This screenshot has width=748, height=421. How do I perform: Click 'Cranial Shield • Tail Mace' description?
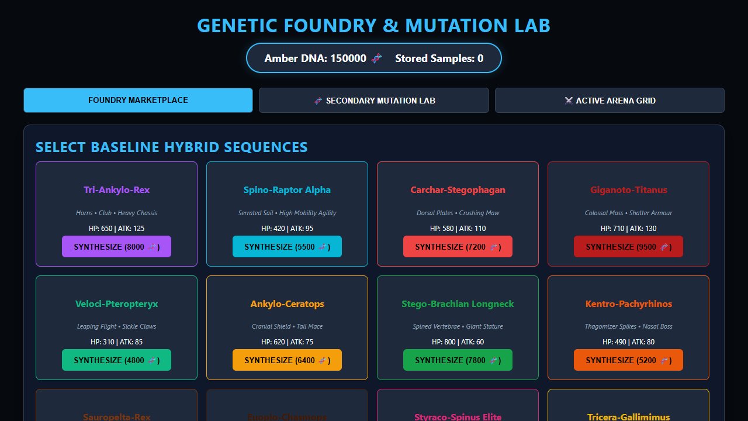287,326
